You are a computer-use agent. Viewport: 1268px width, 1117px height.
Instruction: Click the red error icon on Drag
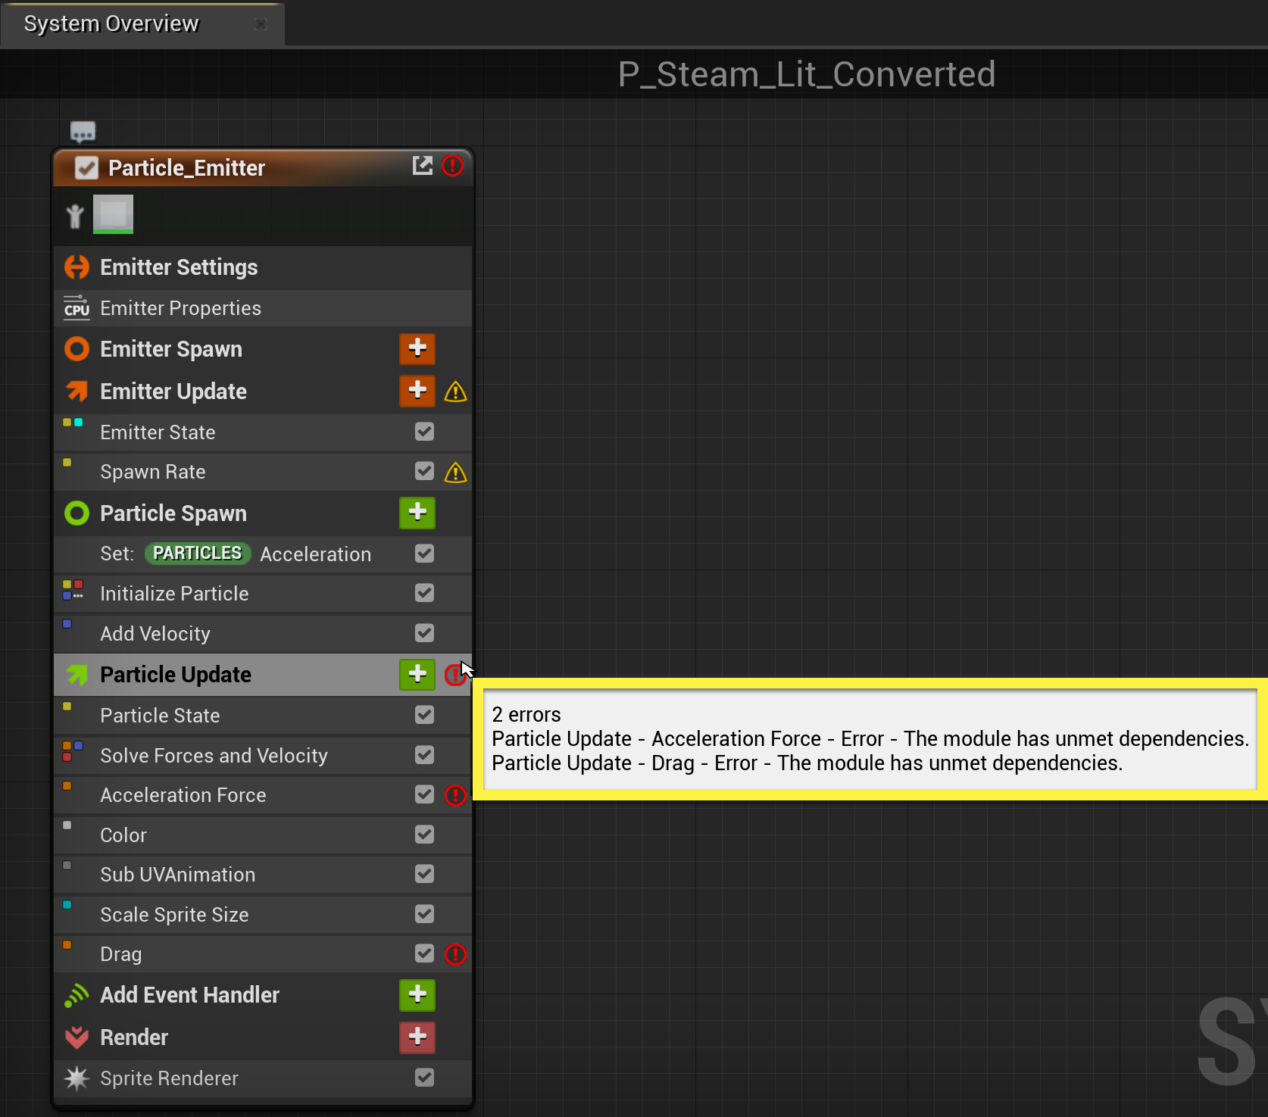[455, 954]
